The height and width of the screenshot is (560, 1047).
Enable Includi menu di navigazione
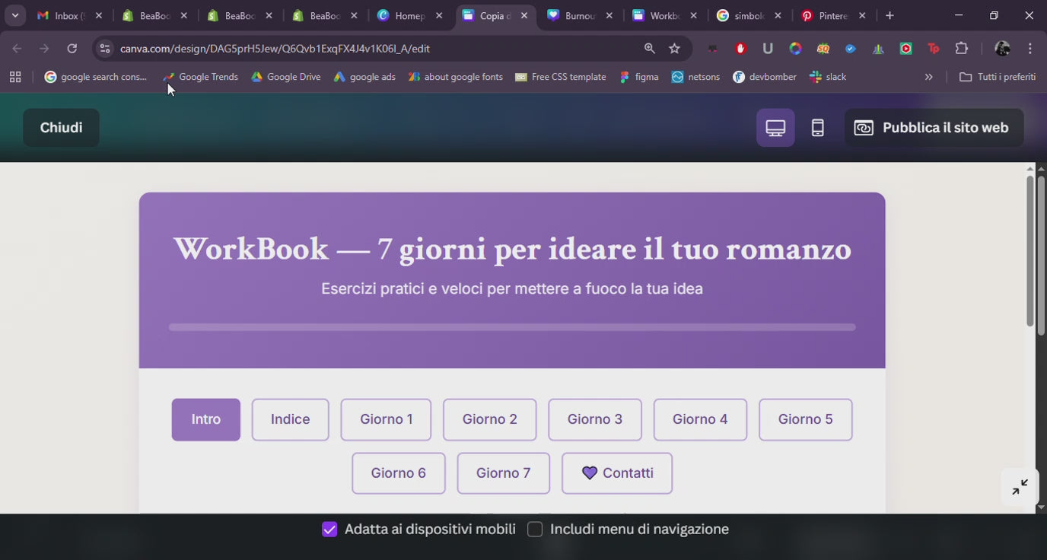[x=535, y=529]
